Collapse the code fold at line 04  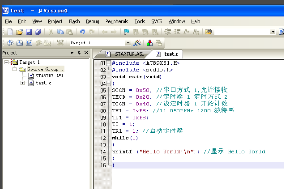point(108,84)
